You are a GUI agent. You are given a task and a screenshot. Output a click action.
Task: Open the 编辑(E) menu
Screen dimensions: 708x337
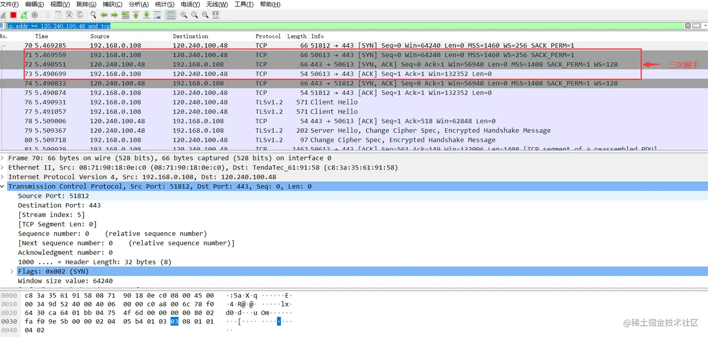(34, 4)
